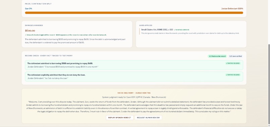Click the "Laws Applied" heading

coord(146,25)
